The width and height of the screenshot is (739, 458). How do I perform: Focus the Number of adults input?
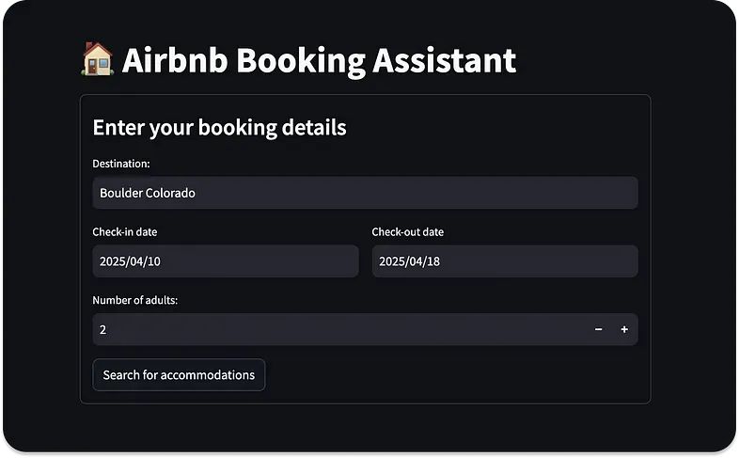click(338, 329)
